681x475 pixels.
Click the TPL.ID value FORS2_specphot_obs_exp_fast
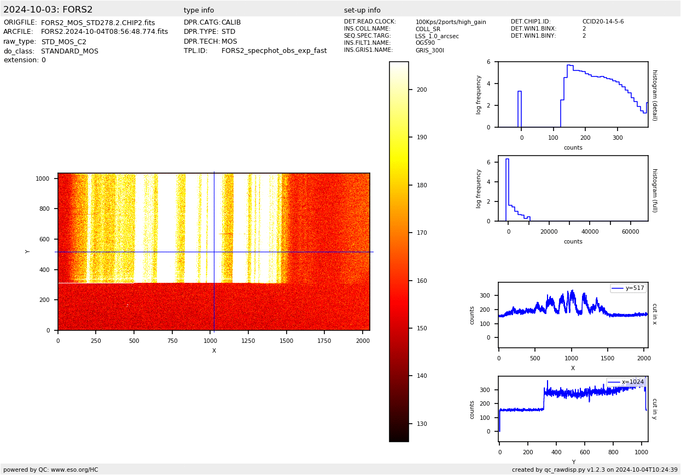click(274, 51)
